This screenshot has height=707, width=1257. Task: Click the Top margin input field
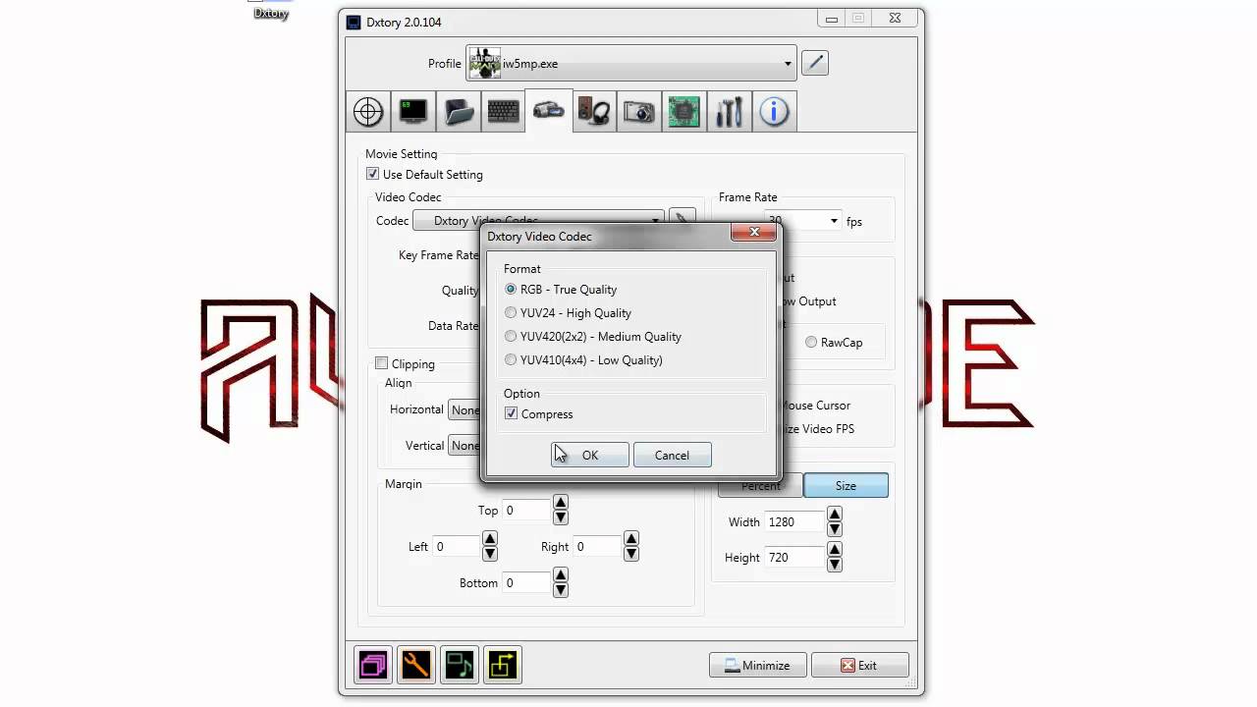[526, 511]
